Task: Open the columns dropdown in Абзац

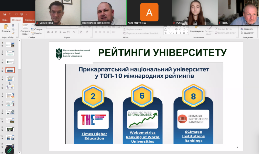Action: coord(114,32)
